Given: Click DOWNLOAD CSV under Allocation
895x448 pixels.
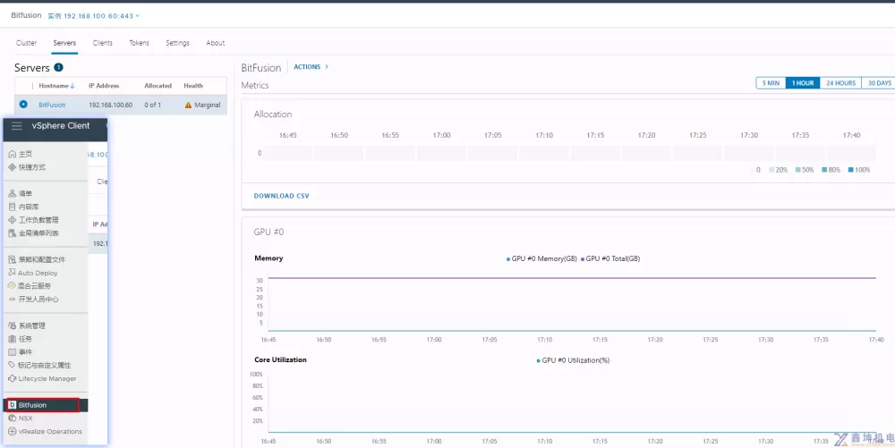Looking at the screenshot, I should (281, 196).
